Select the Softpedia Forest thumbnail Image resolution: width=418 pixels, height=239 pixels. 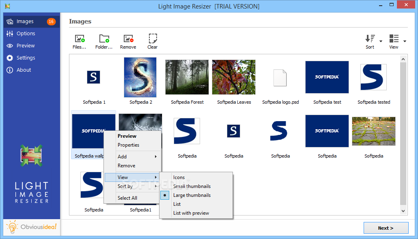[x=187, y=77]
